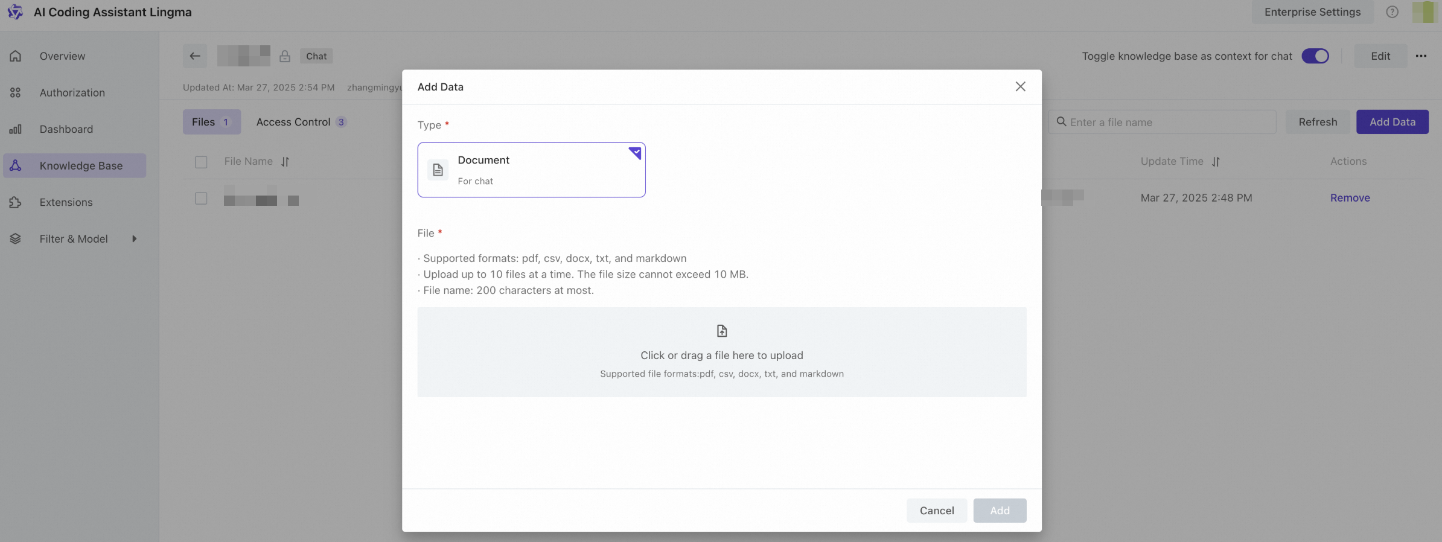
Task: Open the user avatar menu
Action: click(1424, 12)
